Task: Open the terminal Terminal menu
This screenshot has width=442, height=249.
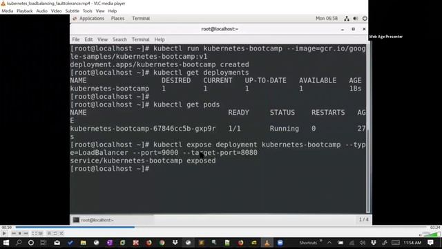Action: click(140, 39)
